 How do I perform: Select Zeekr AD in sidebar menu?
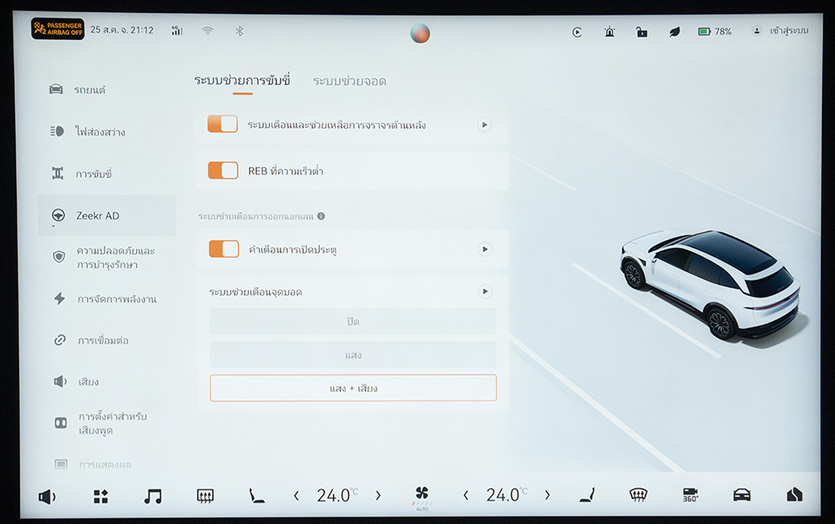click(x=98, y=215)
